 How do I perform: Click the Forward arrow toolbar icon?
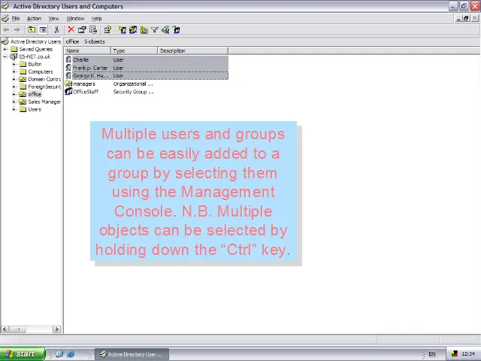click(17, 30)
